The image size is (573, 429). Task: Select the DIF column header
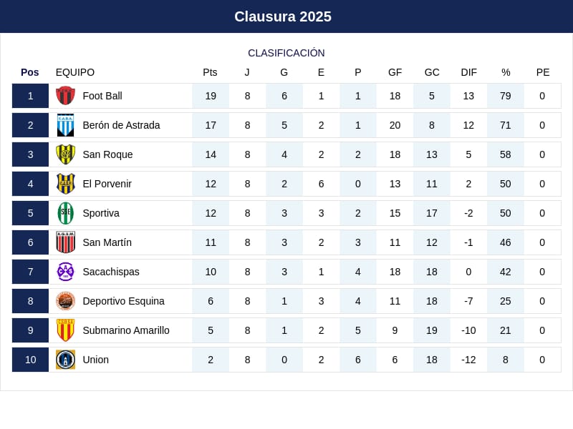click(x=468, y=72)
